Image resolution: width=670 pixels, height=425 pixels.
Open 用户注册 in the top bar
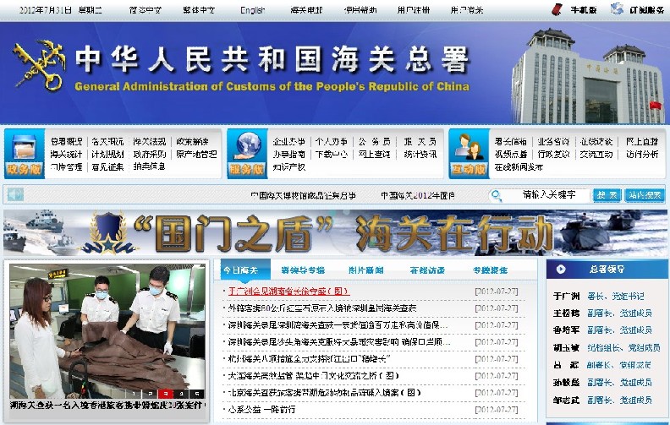pos(413,10)
